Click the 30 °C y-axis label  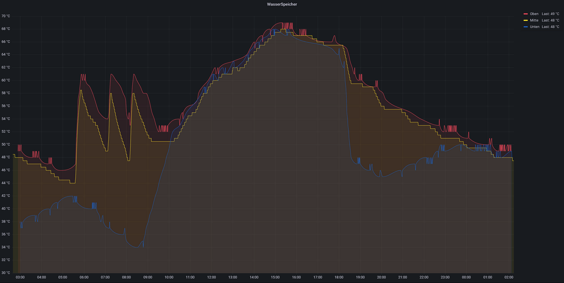click(5, 273)
